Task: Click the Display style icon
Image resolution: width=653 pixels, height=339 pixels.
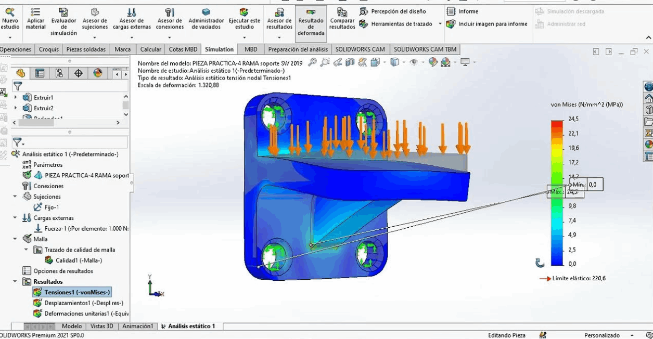Action: (x=395, y=62)
